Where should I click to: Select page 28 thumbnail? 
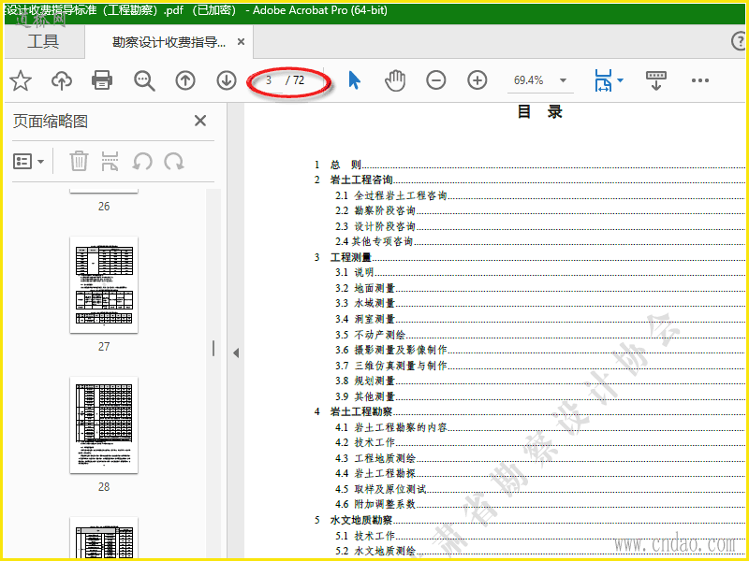pos(104,425)
